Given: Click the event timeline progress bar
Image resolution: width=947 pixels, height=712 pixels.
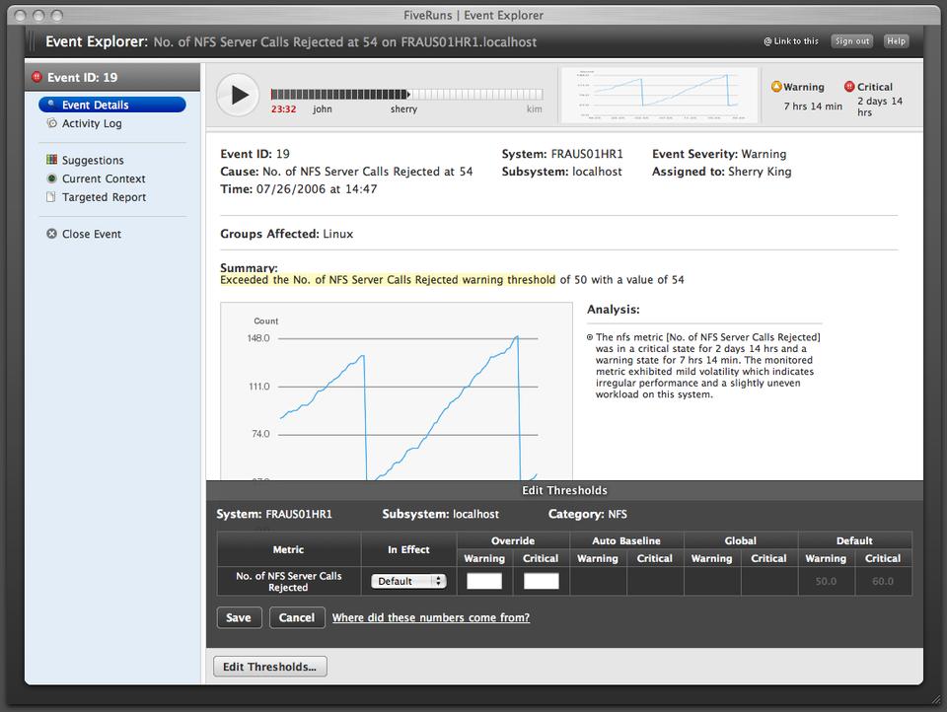Looking at the screenshot, I should 406,95.
